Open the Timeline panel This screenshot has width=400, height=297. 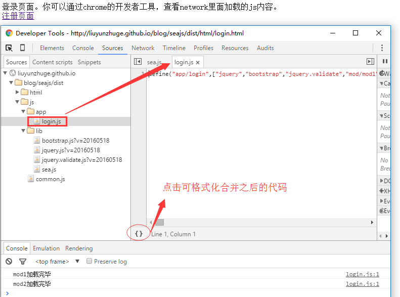[174, 48]
